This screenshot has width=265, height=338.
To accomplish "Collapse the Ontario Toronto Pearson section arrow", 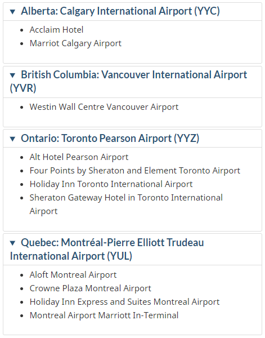I will pos(12,139).
